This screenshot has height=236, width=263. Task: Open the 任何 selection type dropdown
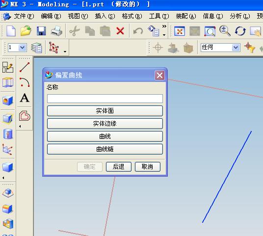pyautogui.click(x=236, y=48)
